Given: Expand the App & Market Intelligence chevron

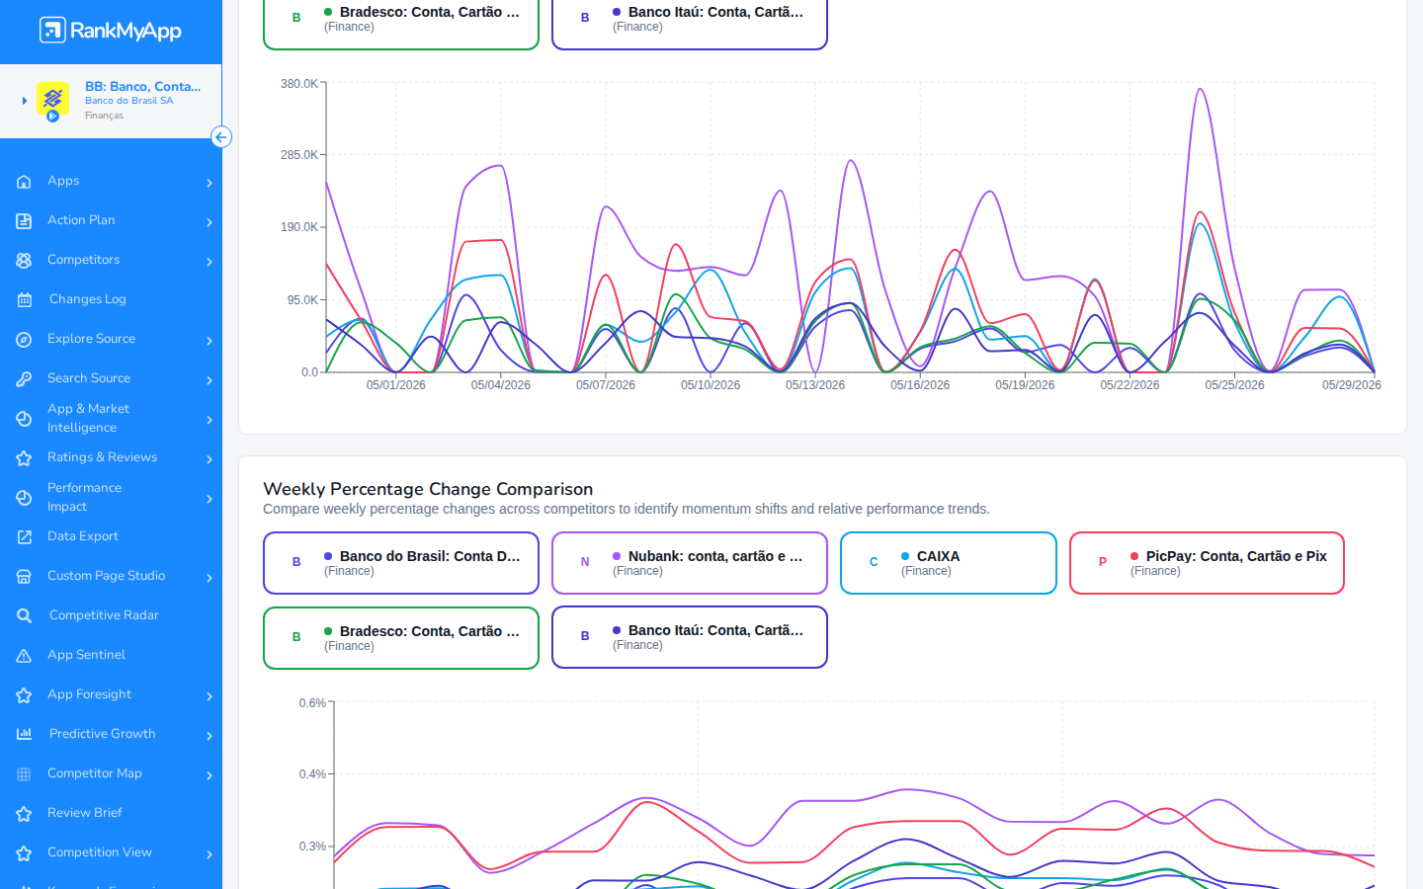Looking at the screenshot, I should [209, 420].
